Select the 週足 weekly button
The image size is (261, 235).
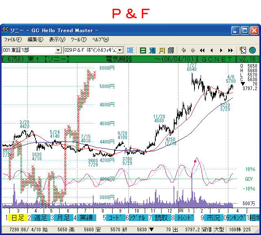point(41,217)
